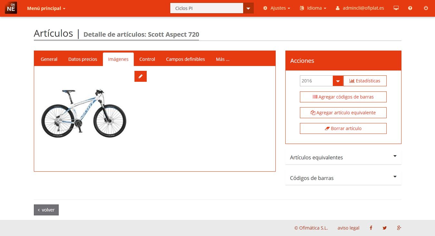Click the monitor screen icon

[396, 8]
